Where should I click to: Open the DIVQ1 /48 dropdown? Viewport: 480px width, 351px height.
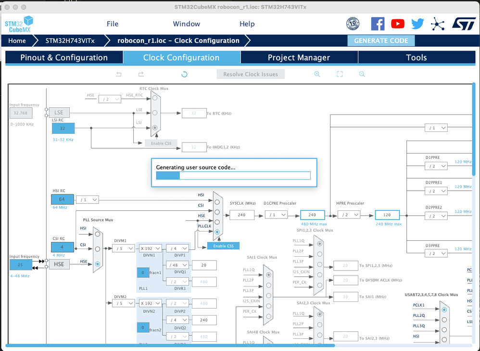pyautogui.click(x=177, y=265)
